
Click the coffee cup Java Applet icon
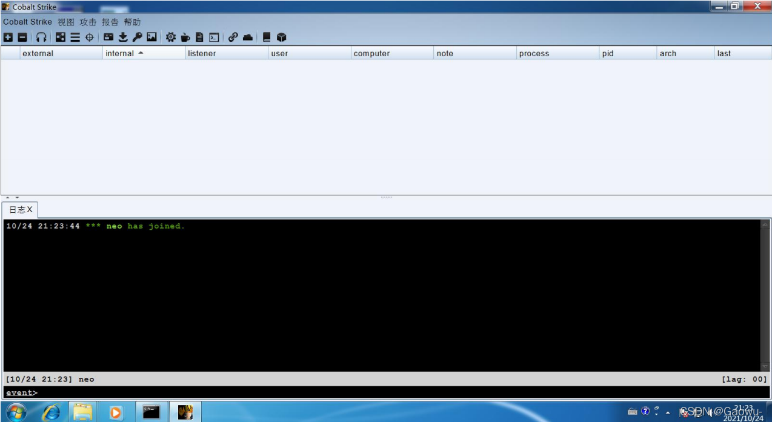pyautogui.click(x=185, y=37)
